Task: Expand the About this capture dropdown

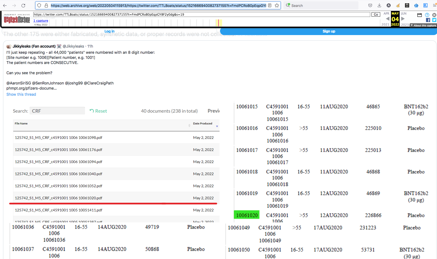Action: coord(423,25)
